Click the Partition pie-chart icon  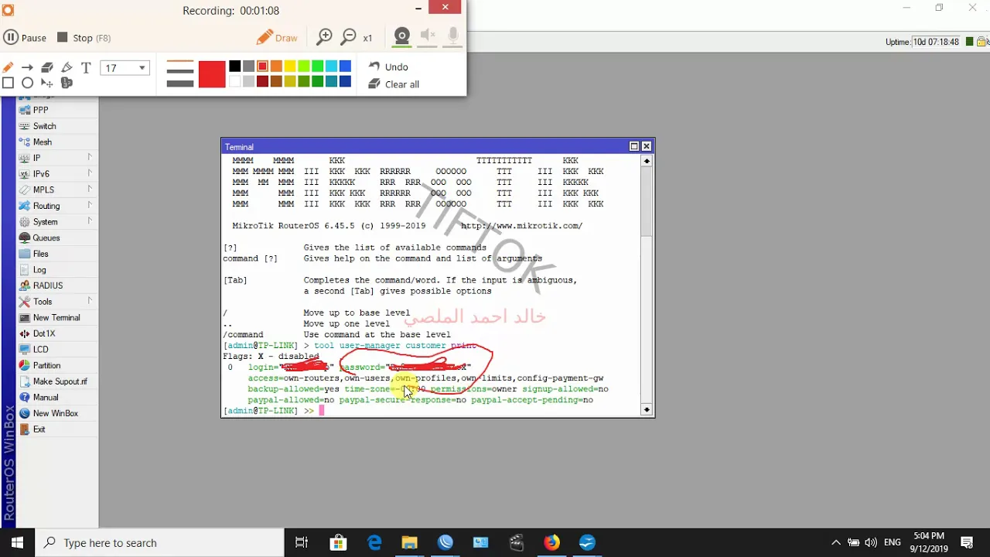(x=25, y=365)
